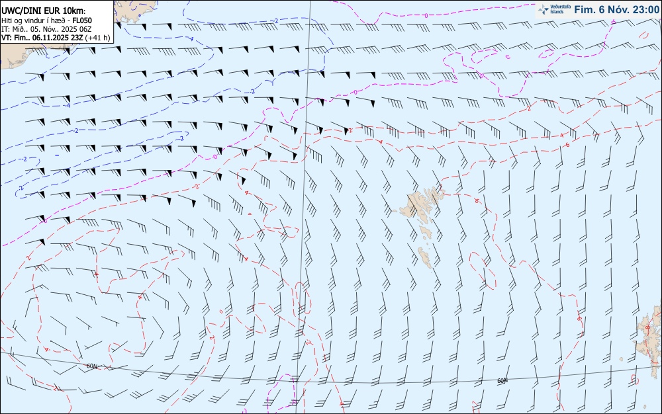Select the "Hiti og vindur í hæð - FL050" line

pyautogui.click(x=46, y=21)
